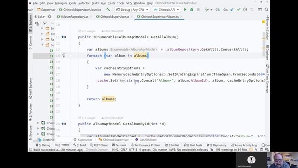298x168 pixels.
Task: Click ChinookSupervisor breadcrumb below editor
Action: coord(114,140)
